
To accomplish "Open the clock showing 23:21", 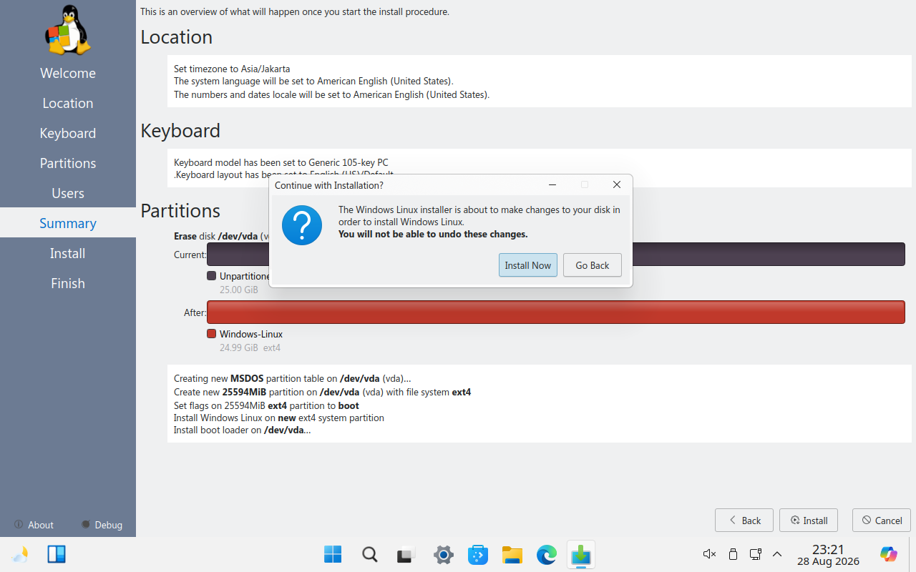I will [828, 555].
